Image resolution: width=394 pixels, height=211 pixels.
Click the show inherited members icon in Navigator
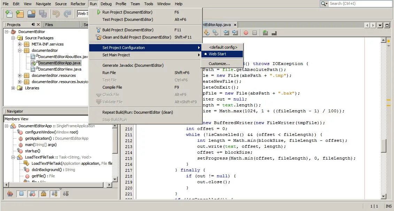pos(10,194)
